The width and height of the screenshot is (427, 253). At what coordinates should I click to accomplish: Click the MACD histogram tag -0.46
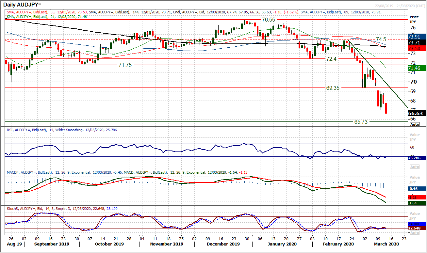(417, 189)
